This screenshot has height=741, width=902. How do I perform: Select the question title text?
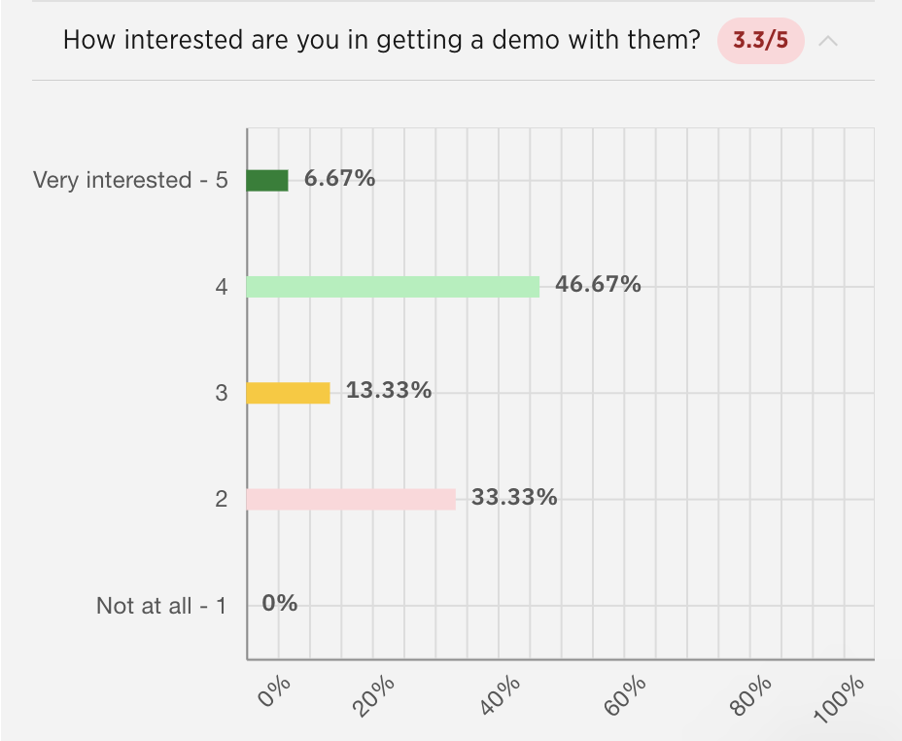[384, 40]
